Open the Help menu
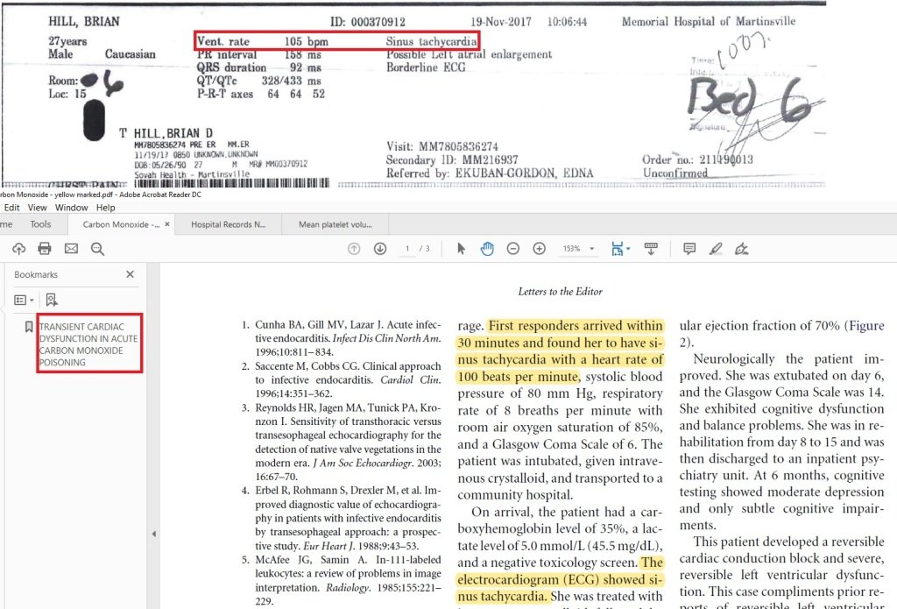This screenshot has height=609, width=897. pyautogui.click(x=105, y=207)
